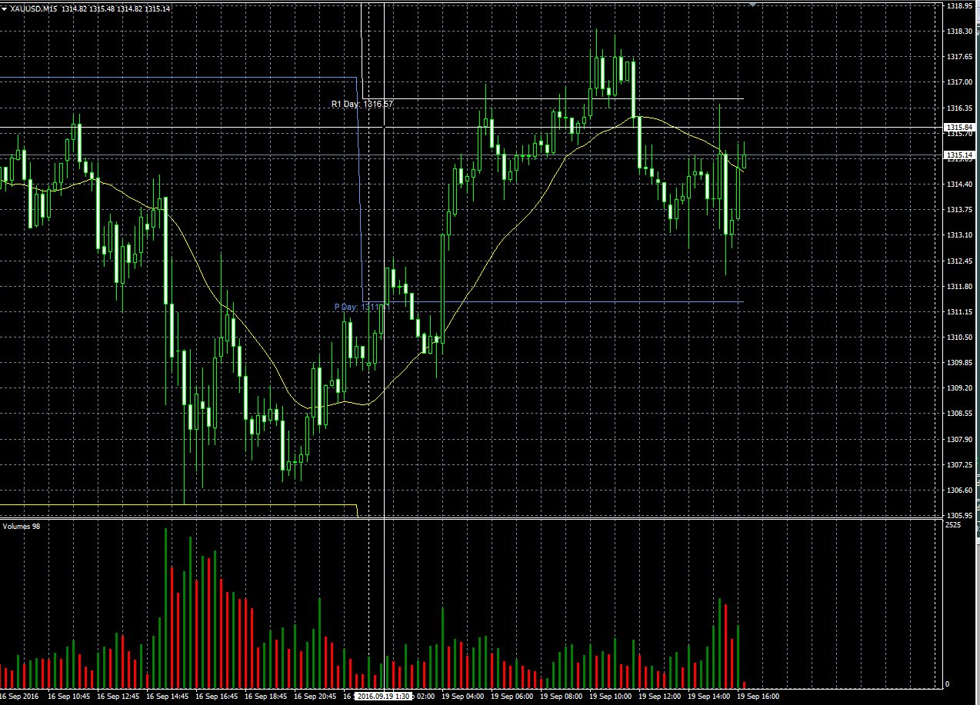Click the 1306.60 price scale label
Viewport: 980px width, 705px height.
coord(959,491)
